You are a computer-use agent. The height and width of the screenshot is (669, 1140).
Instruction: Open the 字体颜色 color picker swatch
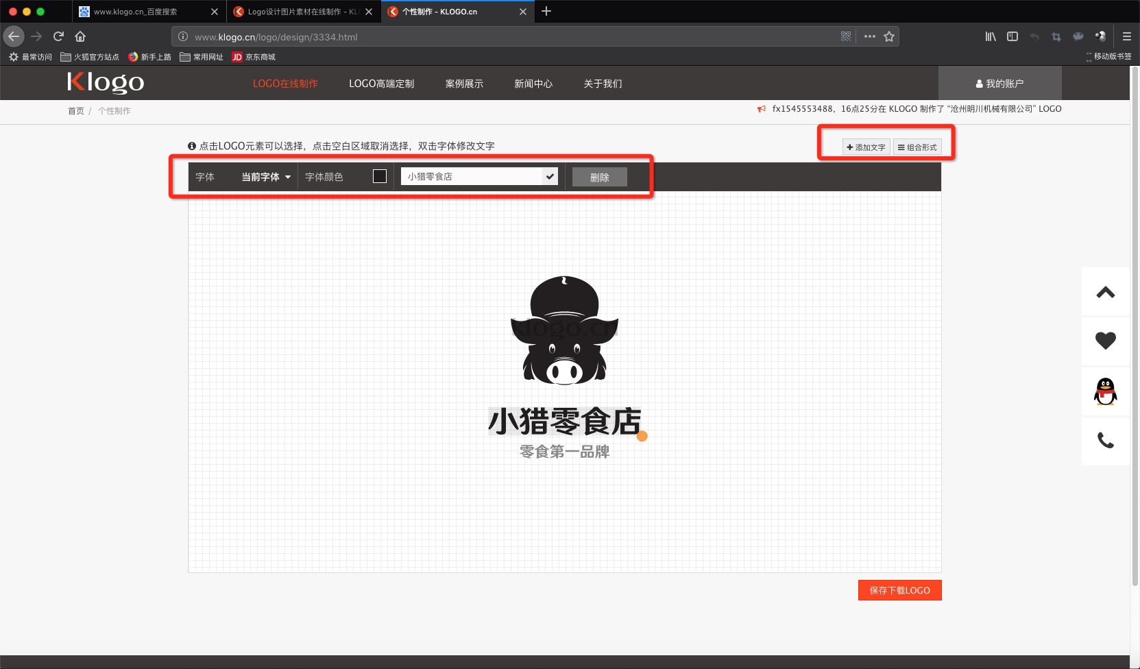379,176
